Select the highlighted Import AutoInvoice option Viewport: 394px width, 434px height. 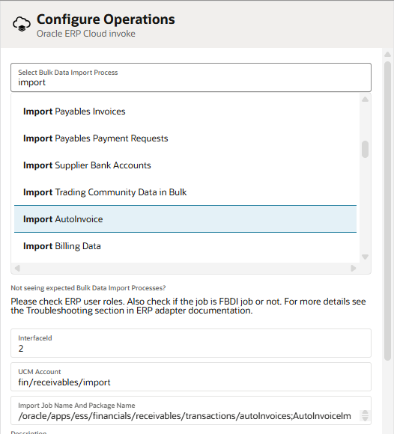[185, 219]
